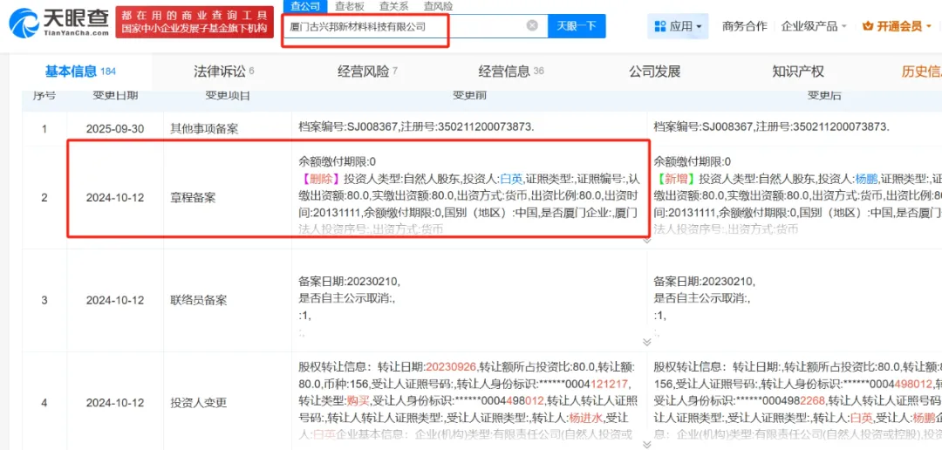
Task: Click the crown icon beside 开通会员
Action: pyautogui.click(x=867, y=26)
